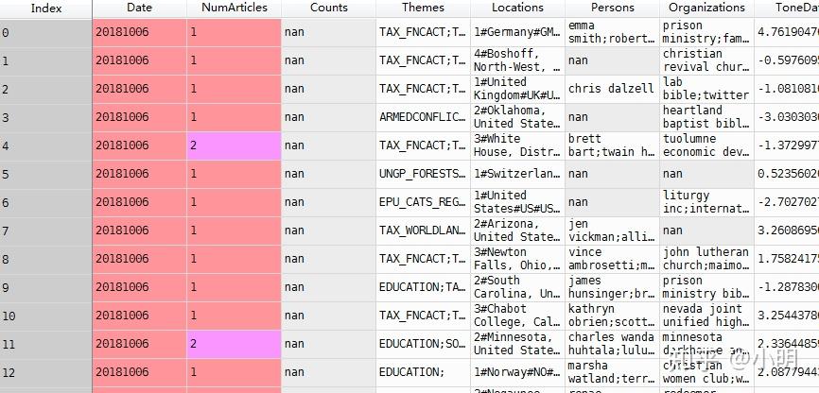
Task: Click row index 11 header
Action: pyautogui.click(x=45, y=344)
